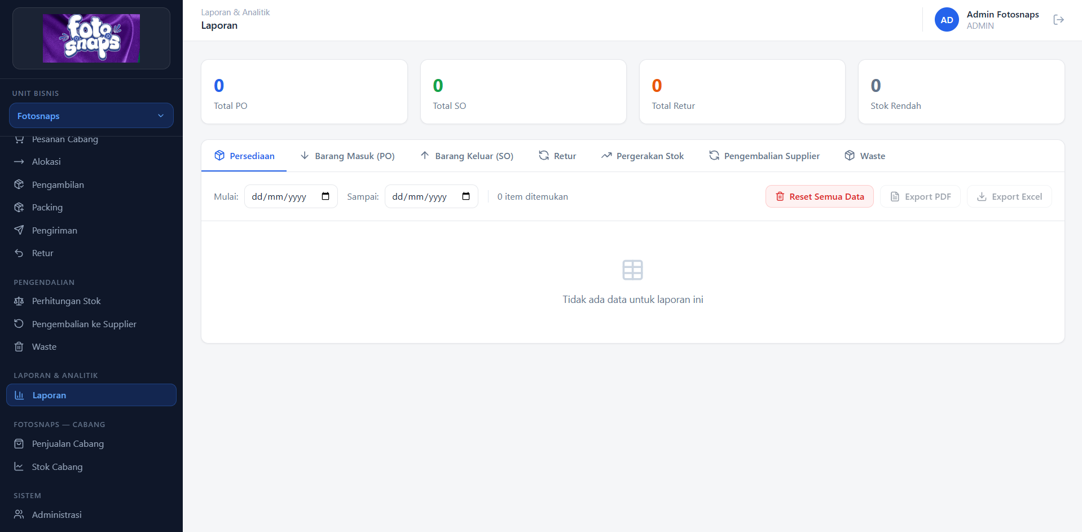Screen dimensions: 1082x532
Task: Click the Export PDF button
Action: pyautogui.click(x=921, y=196)
